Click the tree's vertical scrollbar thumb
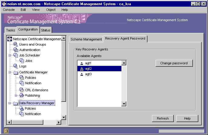This screenshot has height=135, width=208. point(64,71)
